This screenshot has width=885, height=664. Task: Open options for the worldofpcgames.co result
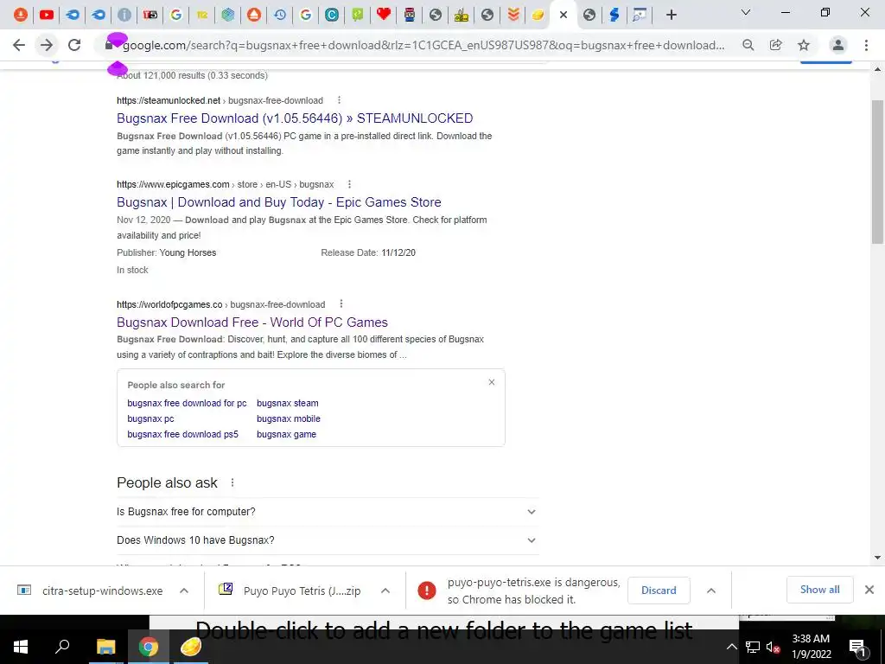(341, 303)
